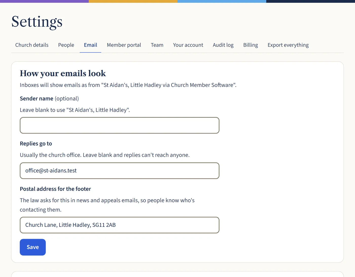Click the empty Sender name field
The width and height of the screenshot is (355, 277).
119,125
